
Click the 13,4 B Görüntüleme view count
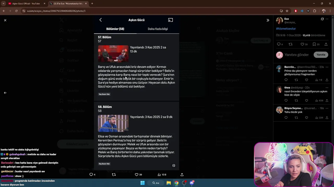click(314, 35)
